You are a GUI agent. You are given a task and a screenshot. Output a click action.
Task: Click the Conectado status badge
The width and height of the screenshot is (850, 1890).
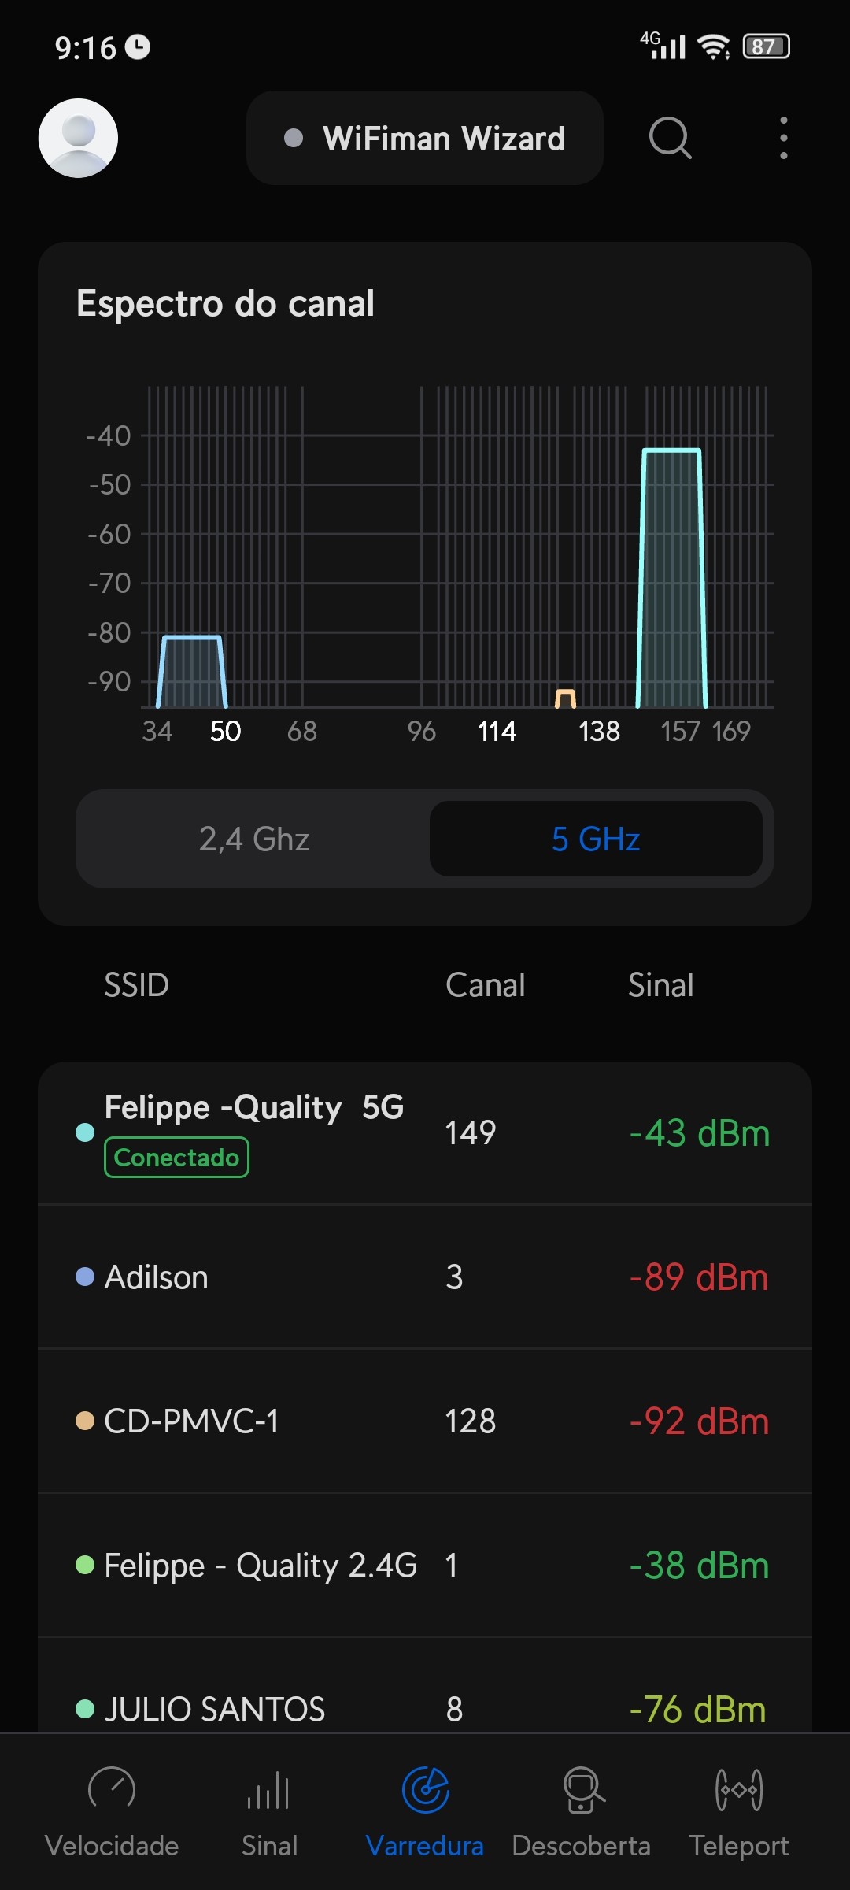pos(176,1158)
